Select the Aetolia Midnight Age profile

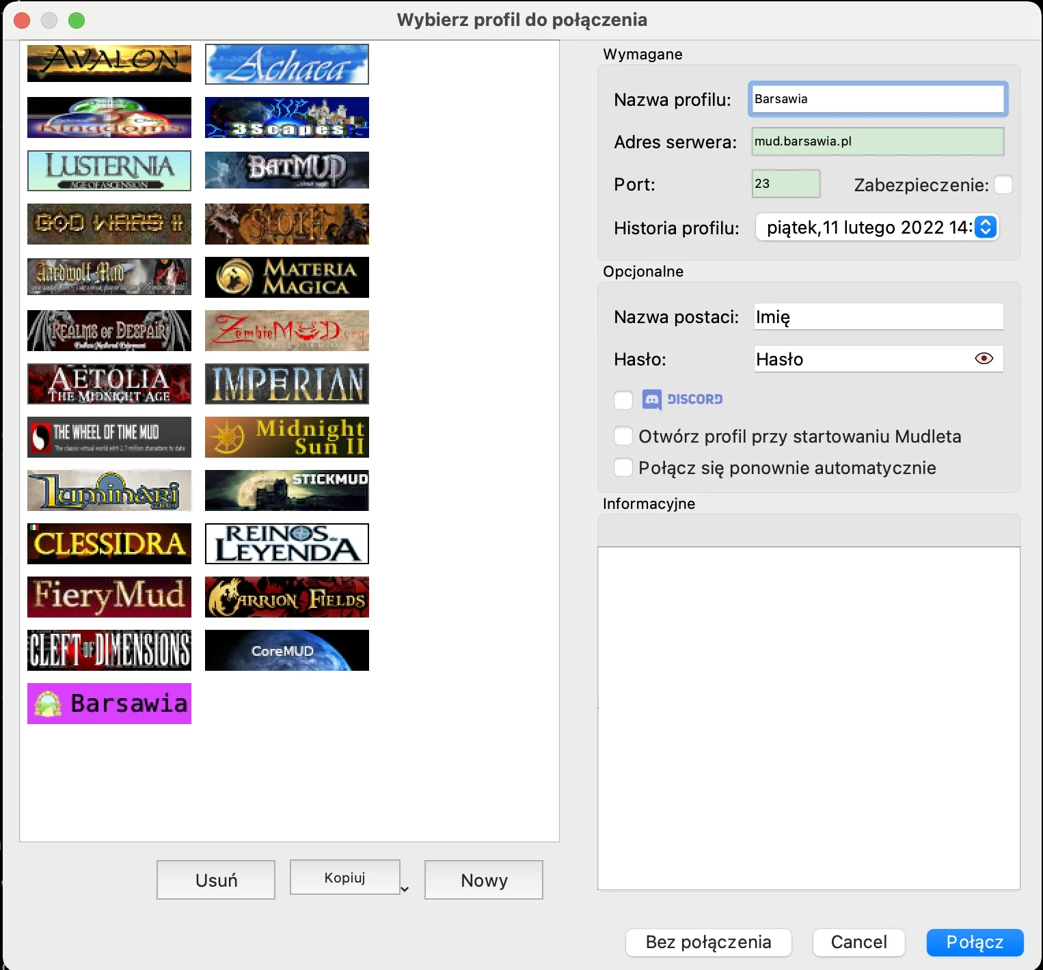click(x=109, y=383)
